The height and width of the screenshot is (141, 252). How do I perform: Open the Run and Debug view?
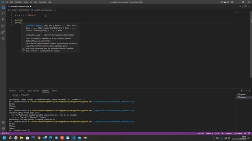[x=3, y=26]
